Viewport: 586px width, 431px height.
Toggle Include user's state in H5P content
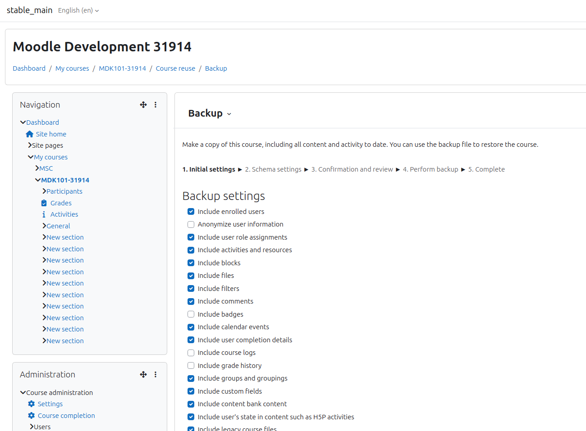coord(191,417)
